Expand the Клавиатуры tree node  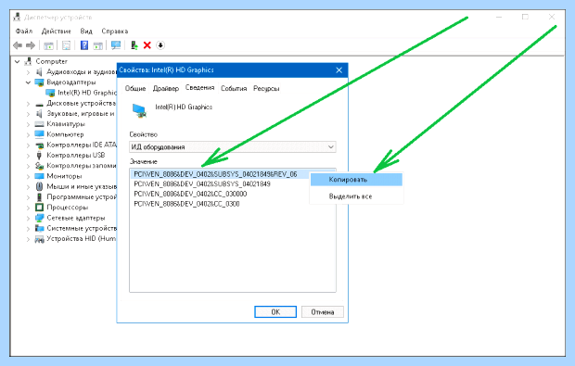(28, 124)
